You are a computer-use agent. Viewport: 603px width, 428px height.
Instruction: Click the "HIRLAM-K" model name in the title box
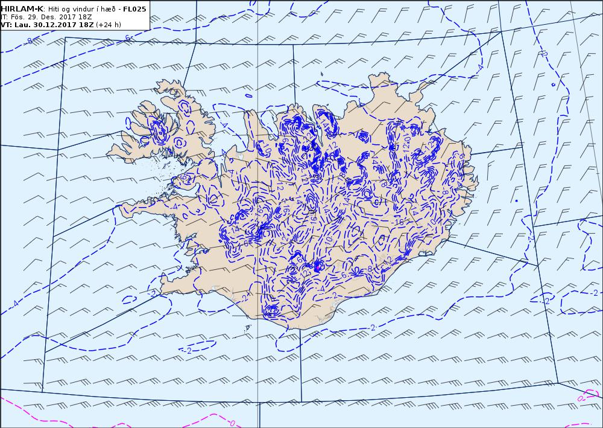click(22, 9)
